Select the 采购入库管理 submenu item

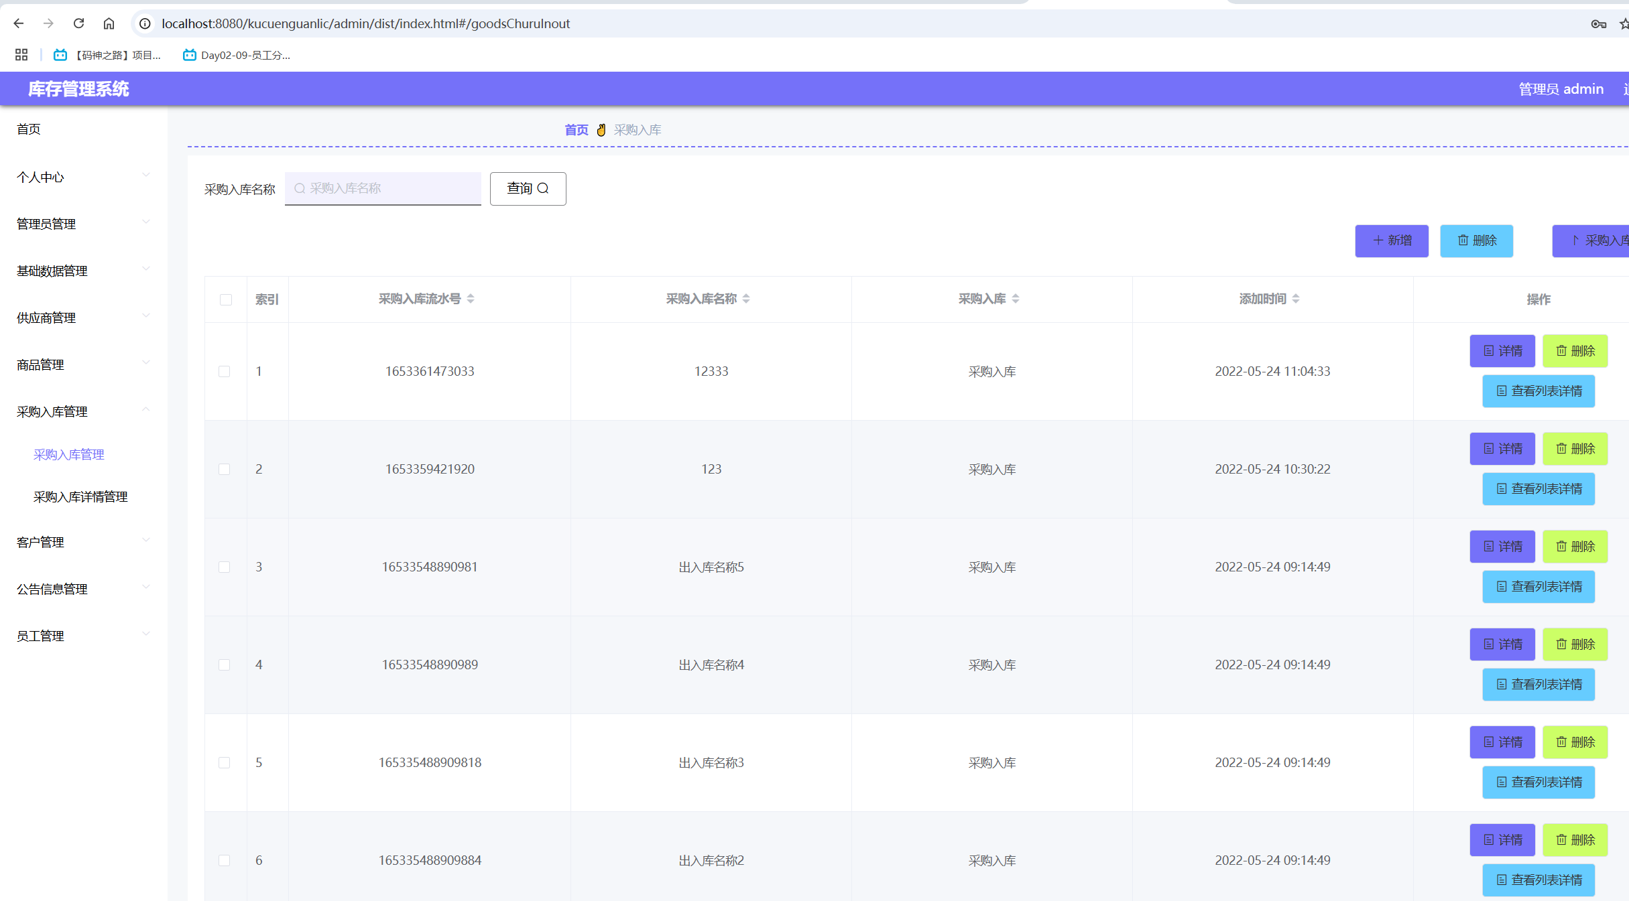tap(69, 454)
